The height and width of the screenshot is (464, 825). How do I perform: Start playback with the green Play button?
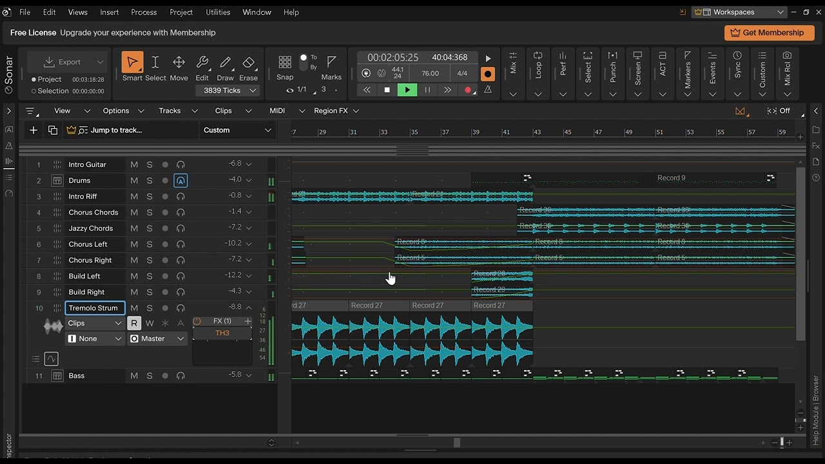pyautogui.click(x=407, y=90)
